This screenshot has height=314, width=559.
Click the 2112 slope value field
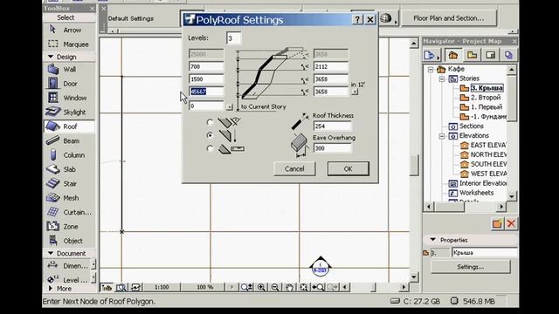[330, 66]
